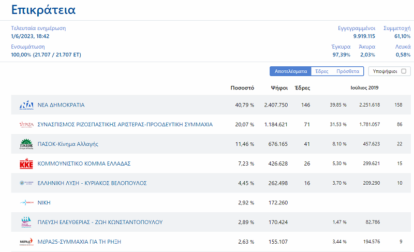
Task: Click the ΠΑΣΟΚ green sun logo
Action: pos(26,144)
